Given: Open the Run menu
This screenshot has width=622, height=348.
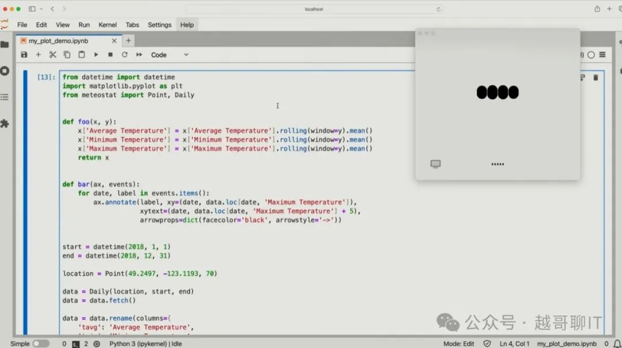Looking at the screenshot, I should click(x=84, y=25).
